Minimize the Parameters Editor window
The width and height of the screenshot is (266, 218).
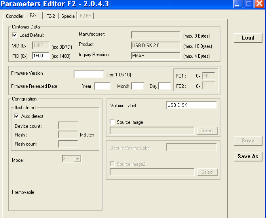click(x=238, y=4)
